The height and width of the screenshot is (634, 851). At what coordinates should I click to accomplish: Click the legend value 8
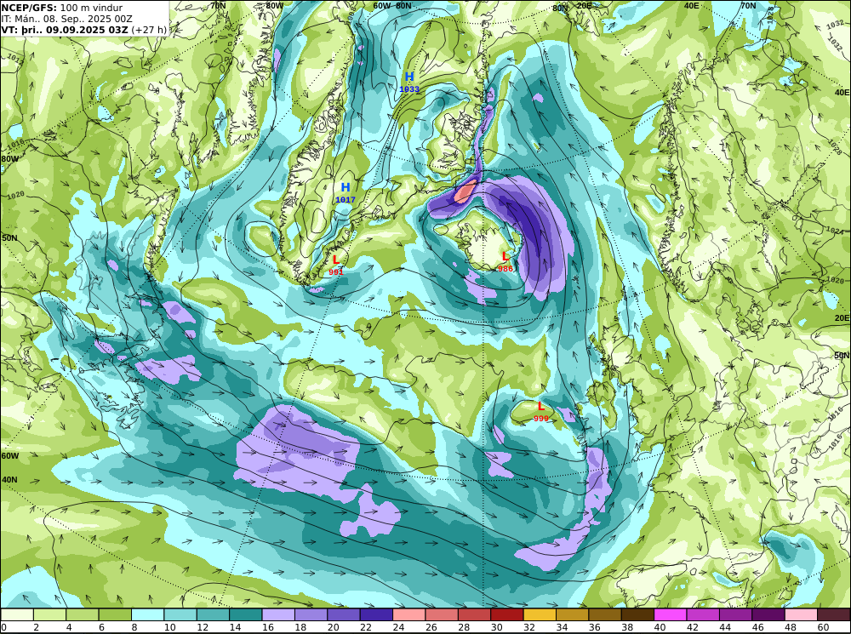(134, 627)
